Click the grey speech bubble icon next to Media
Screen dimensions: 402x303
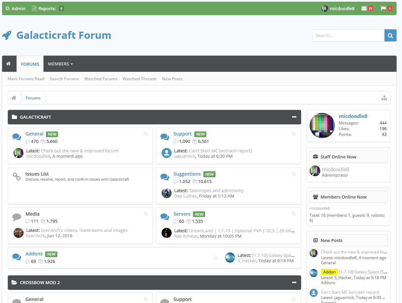pos(17,217)
